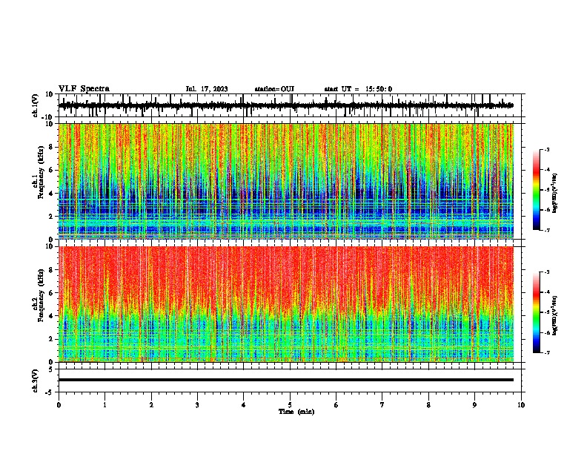This screenshot has width=587, height=454.
Task: Click the -7 label on ch.1 color bar
Action: point(547,230)
